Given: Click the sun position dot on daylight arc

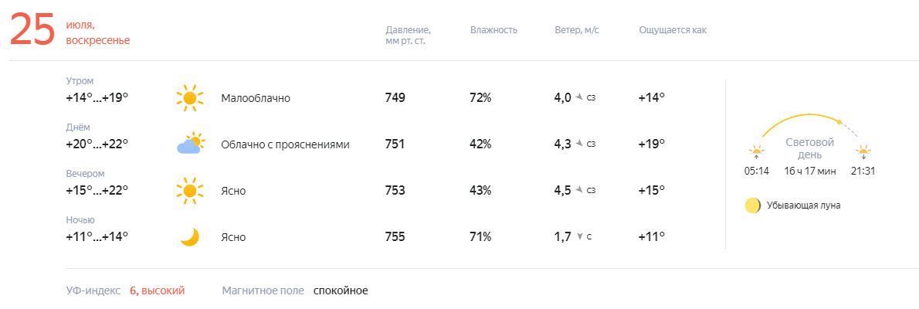Looking at the screenshot, I should [x=839, y=123].
